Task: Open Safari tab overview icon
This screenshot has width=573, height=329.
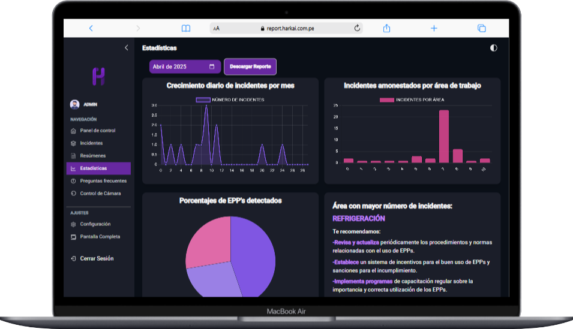Action: [x=481, y=28]
